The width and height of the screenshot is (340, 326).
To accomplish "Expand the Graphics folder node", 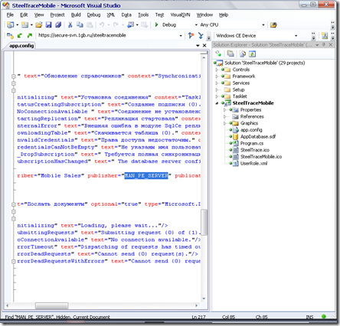I will (225, 123).
